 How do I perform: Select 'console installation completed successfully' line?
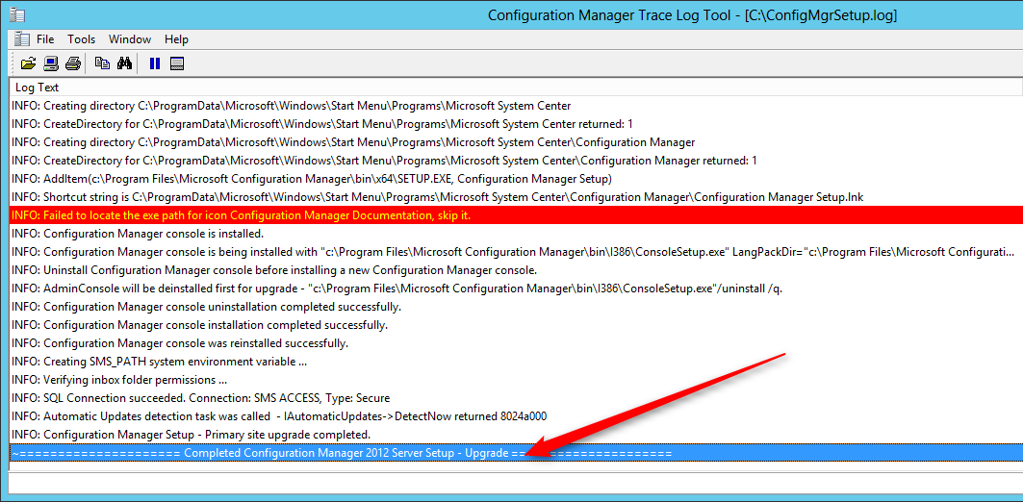pyautogui.click(x=516, y=325)
